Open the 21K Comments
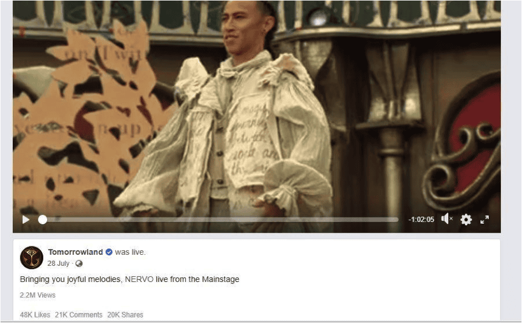522x323 pixels. click(79, 315)
